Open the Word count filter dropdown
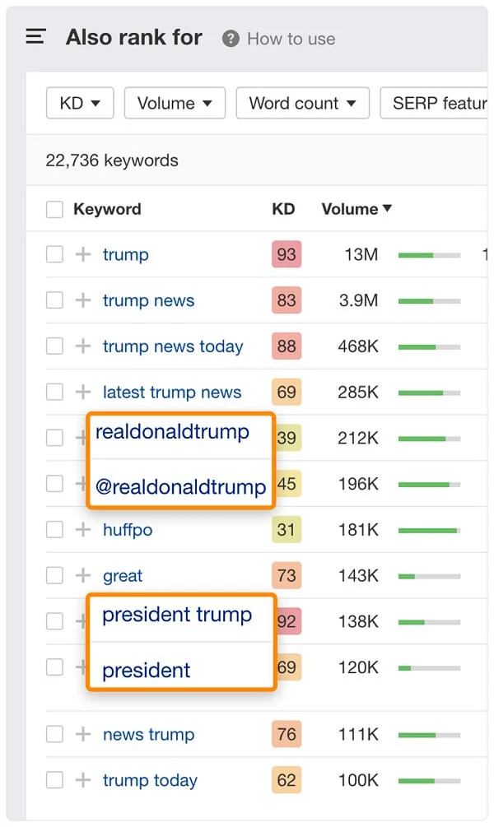This screenshot has width=494, height=827. [302, 104]
